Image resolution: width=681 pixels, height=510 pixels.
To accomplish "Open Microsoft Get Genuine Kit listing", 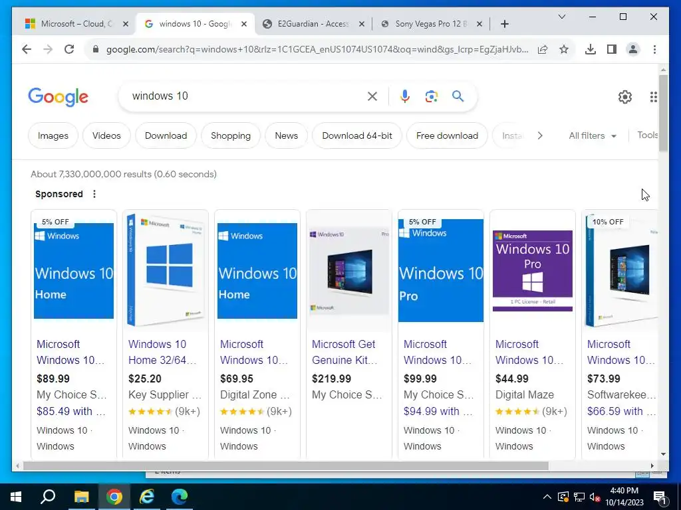I will 344,352.
